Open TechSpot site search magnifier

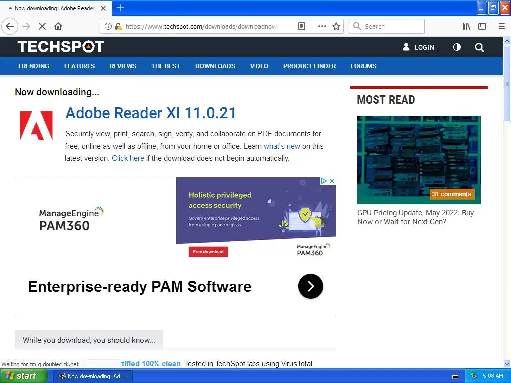pyautogui.click(x=479, y=47)
